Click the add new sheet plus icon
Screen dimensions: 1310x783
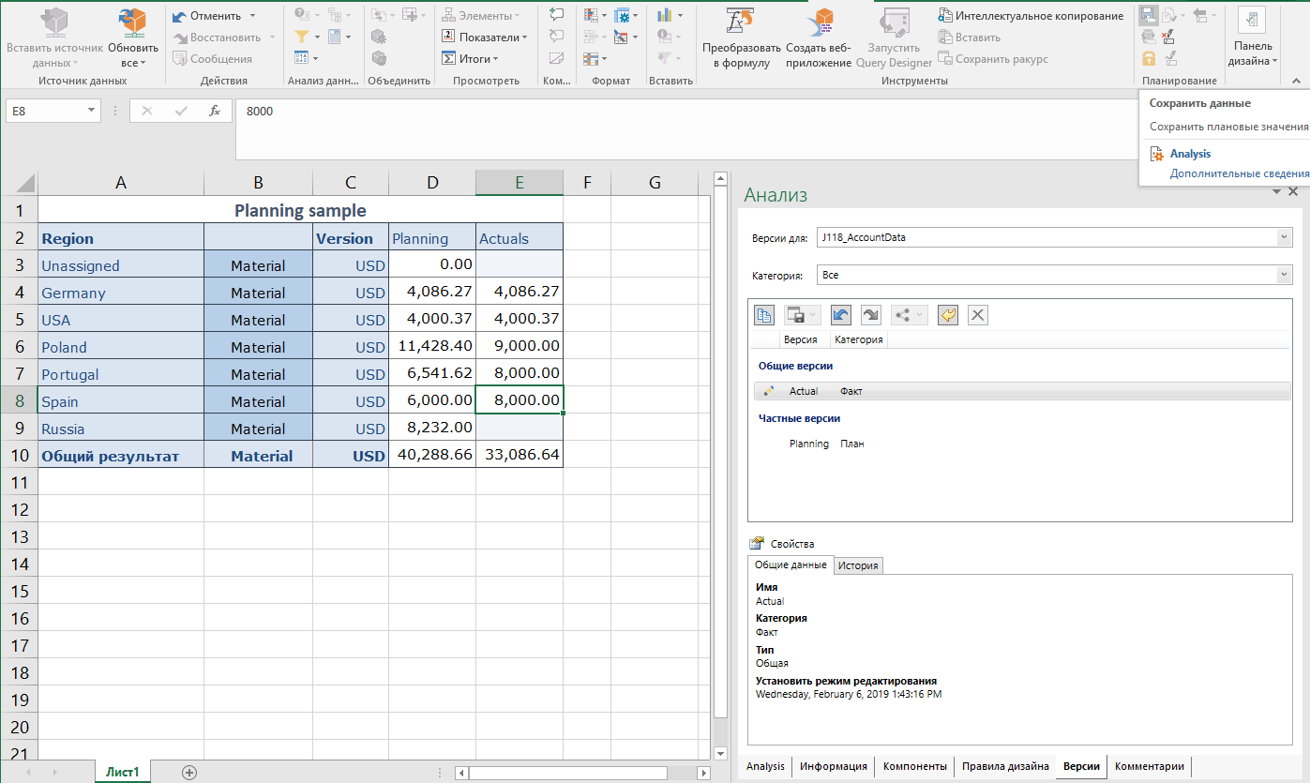pyautogui.click(x=189, y=772)
